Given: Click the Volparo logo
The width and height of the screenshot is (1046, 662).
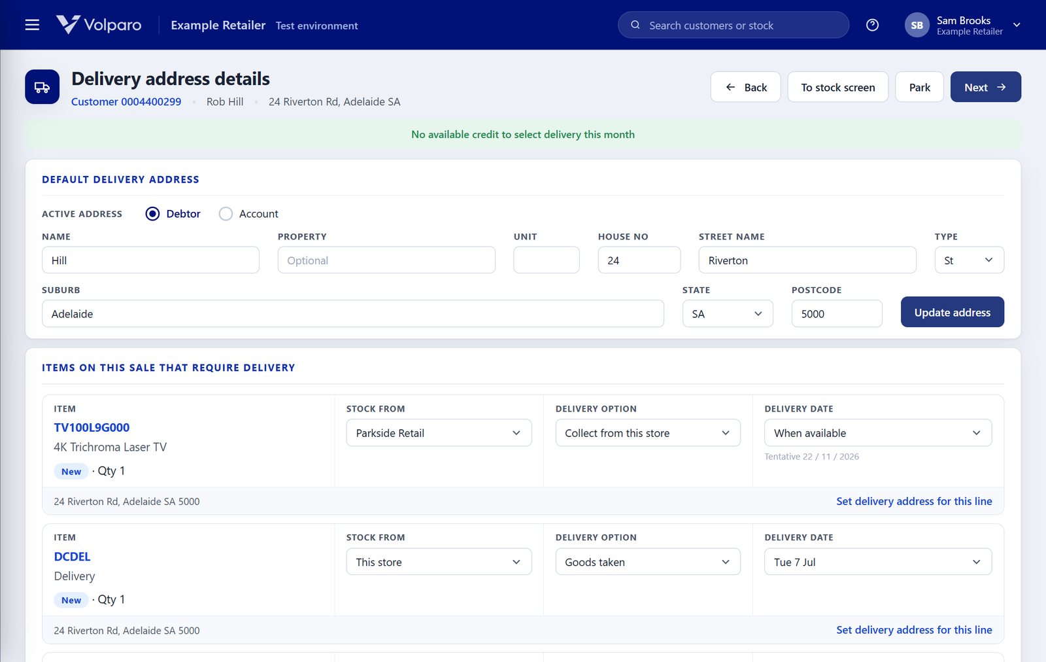Looking at the screenshot, I should coord(99,25).
